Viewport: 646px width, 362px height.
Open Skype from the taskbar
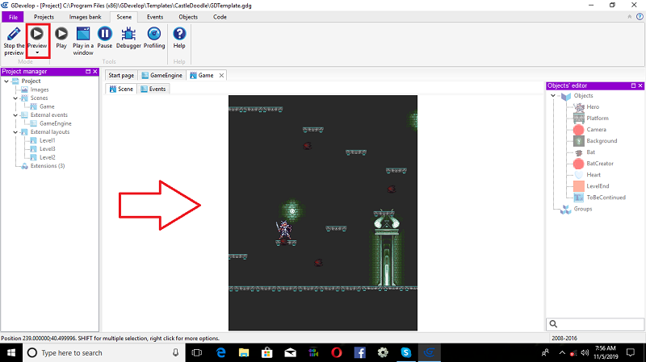pyautogui.click(x=406, y=353)
